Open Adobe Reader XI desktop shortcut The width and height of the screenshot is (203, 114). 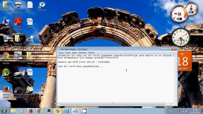18,24
